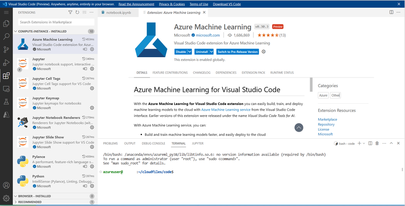Open the Search view in activity bar

[x=6, y=36]
